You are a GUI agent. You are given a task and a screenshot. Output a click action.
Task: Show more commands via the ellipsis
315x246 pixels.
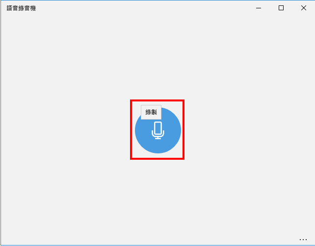coord(303,239)
